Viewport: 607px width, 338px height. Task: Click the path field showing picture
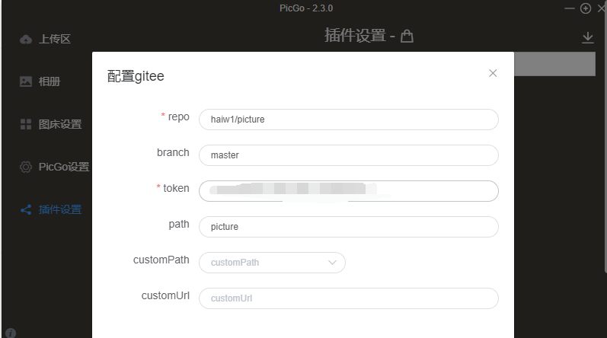coord(348,227)
